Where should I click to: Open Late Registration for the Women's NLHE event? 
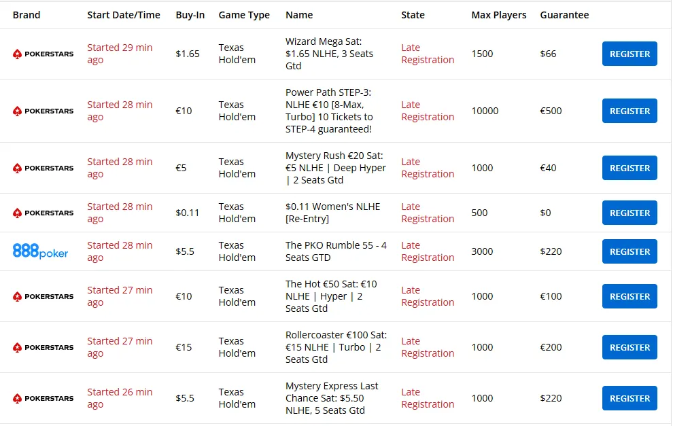tap(426, 213)
